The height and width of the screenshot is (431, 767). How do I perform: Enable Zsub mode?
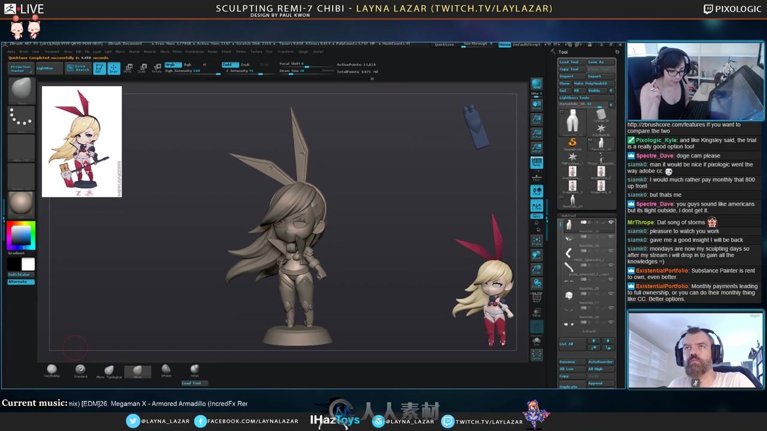click(245, 65)
